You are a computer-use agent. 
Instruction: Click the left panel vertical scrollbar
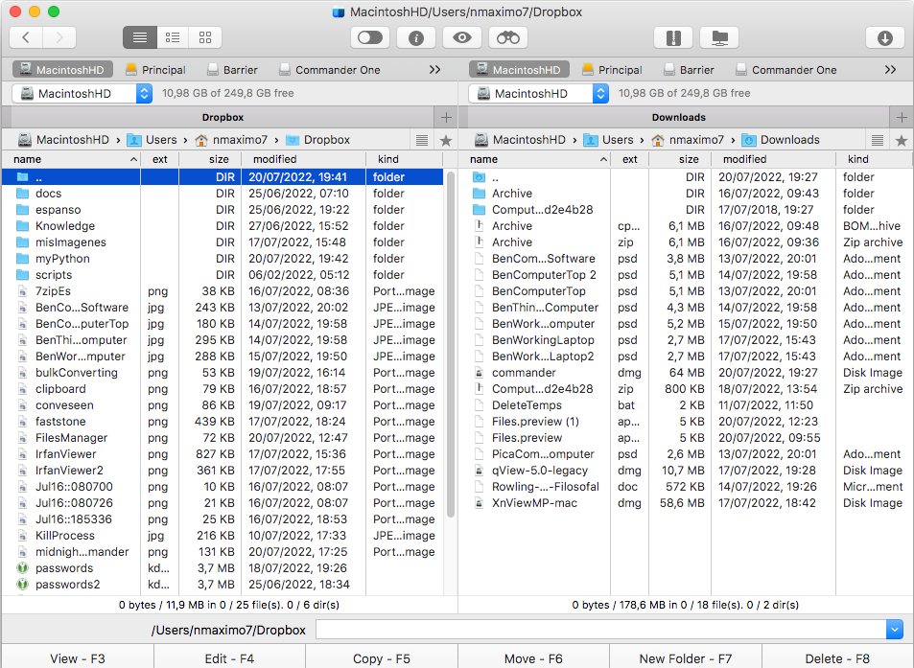(451, 345)
